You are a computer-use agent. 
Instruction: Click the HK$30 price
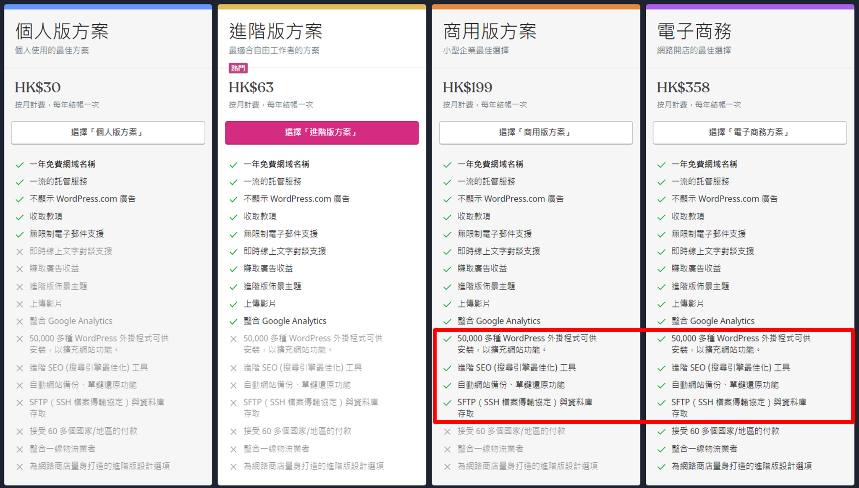[38, 87]
